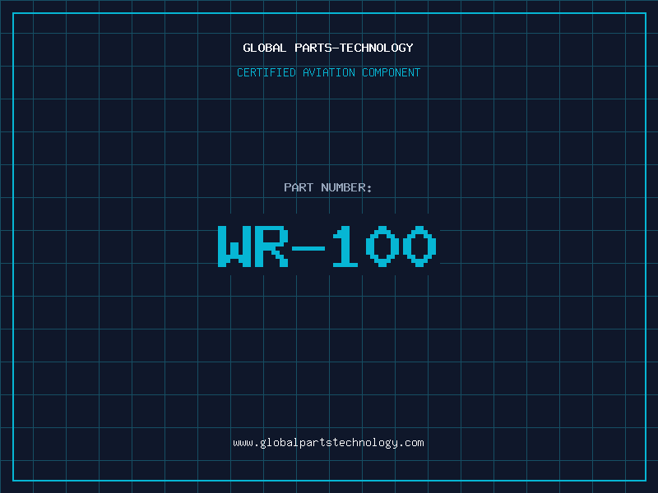Image resolution: width=658 pixels, height=493 pixels.
Task: Click the letter W in WR-100
Action: [233, 246]
